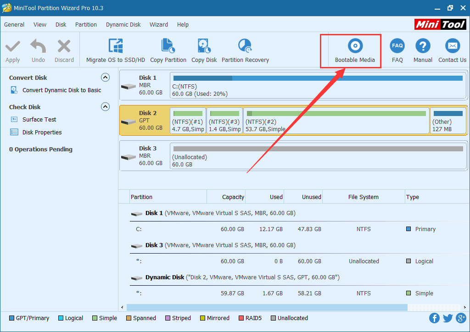Sort by Type column header
The height and width of the screenshot is (332, 470).
437,197
